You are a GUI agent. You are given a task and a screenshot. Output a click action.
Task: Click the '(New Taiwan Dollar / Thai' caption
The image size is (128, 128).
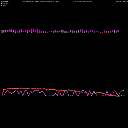coord(82,2)
